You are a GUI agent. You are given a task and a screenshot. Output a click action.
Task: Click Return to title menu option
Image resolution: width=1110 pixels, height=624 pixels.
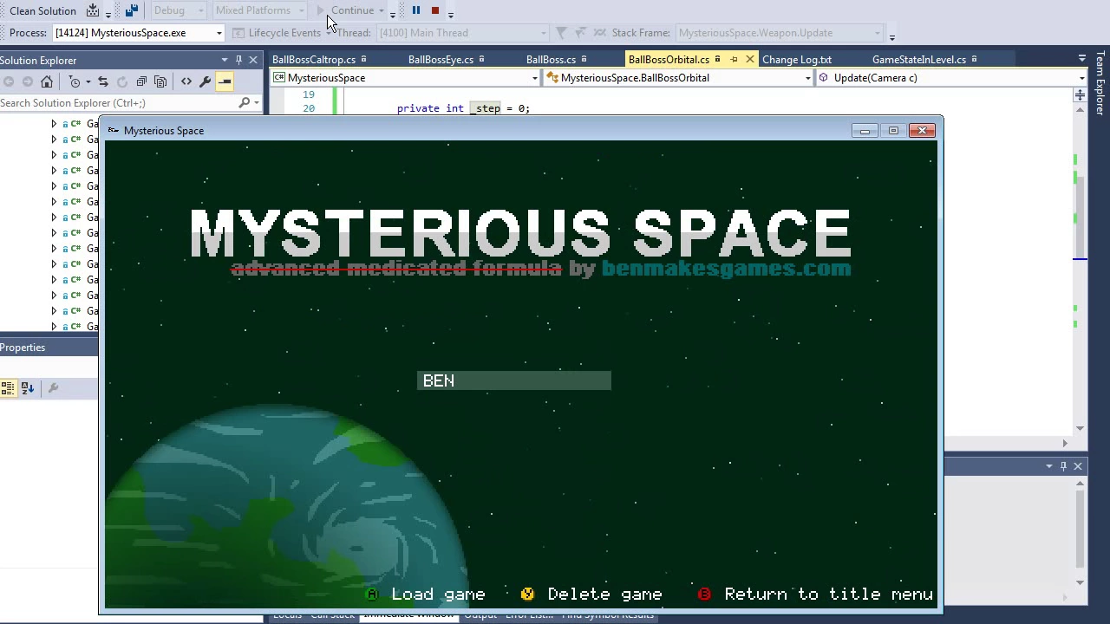[828, 595]
